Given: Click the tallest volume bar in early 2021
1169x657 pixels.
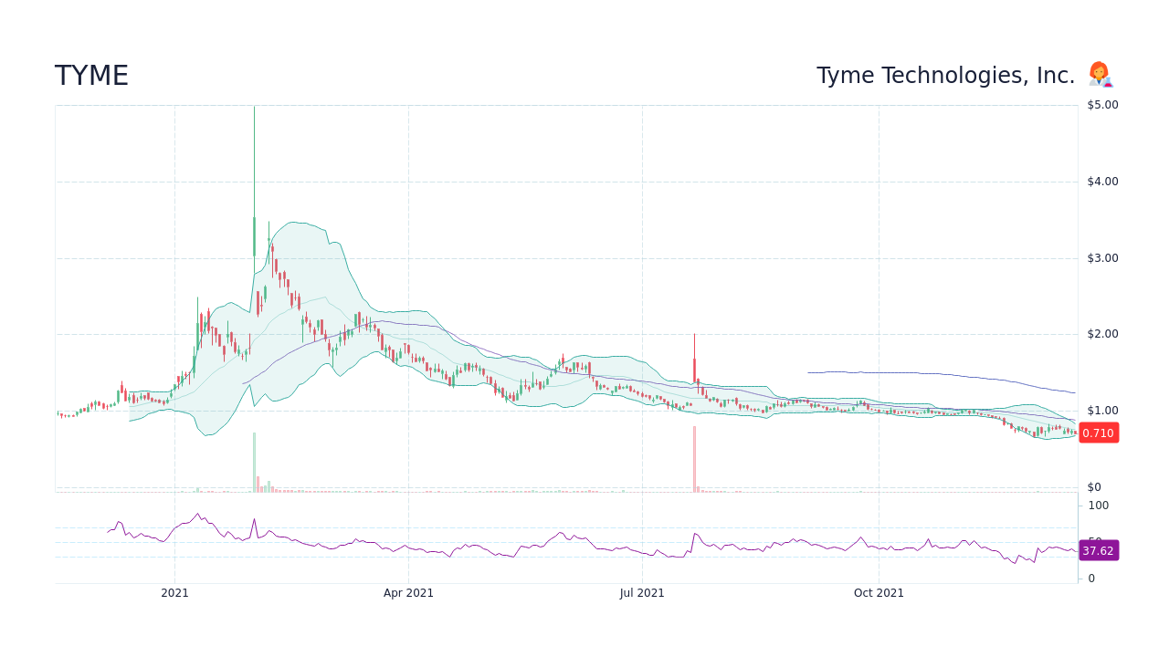Looking at the screenshot, I should [x=254, y=462].
